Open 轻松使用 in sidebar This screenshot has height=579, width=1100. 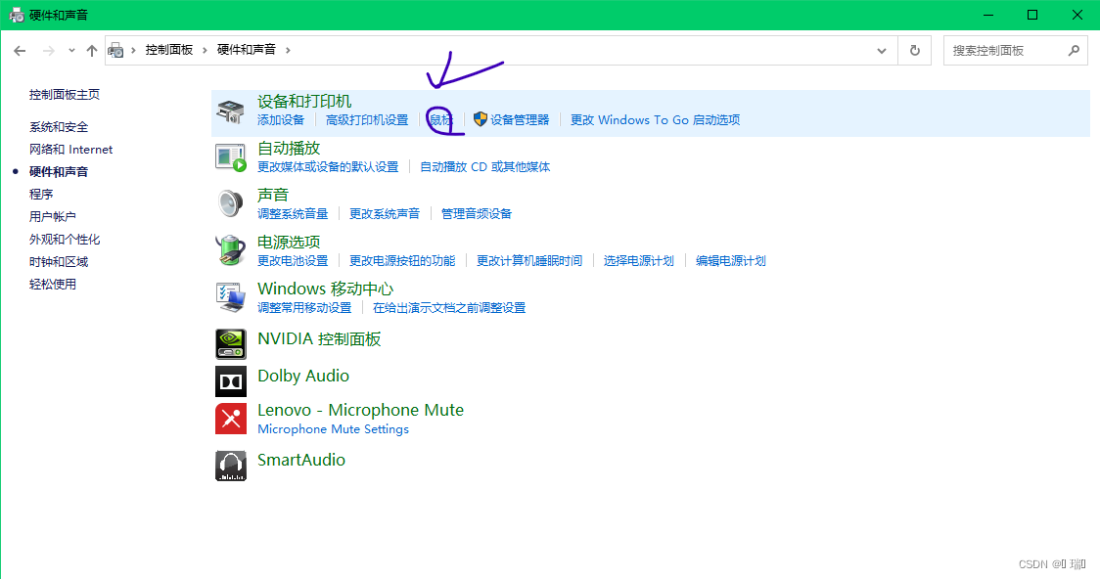point(53,284)
